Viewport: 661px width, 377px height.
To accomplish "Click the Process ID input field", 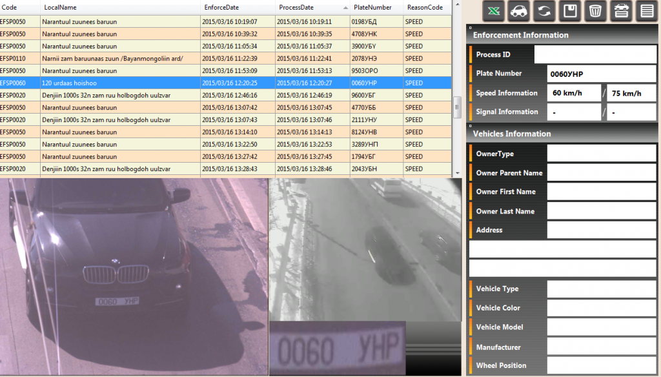I will [x=595, y=55].
